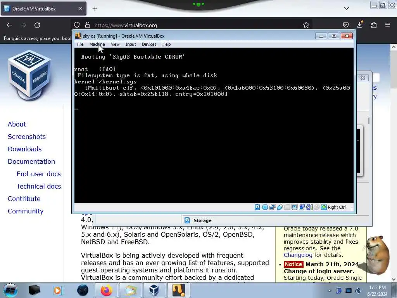Click the black box taskbar icon

[x=34, y=290]
